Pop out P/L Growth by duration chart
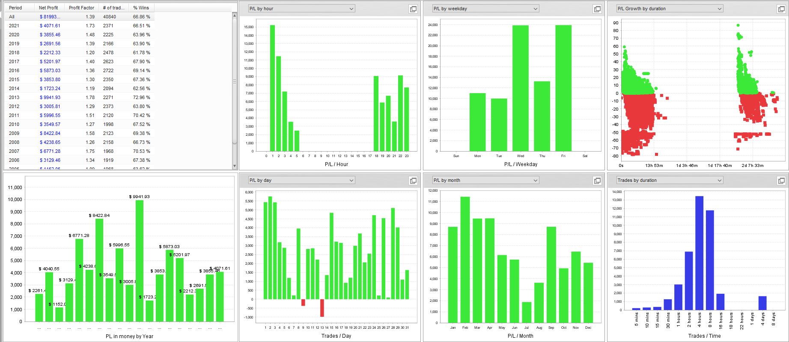 (781, 9)
